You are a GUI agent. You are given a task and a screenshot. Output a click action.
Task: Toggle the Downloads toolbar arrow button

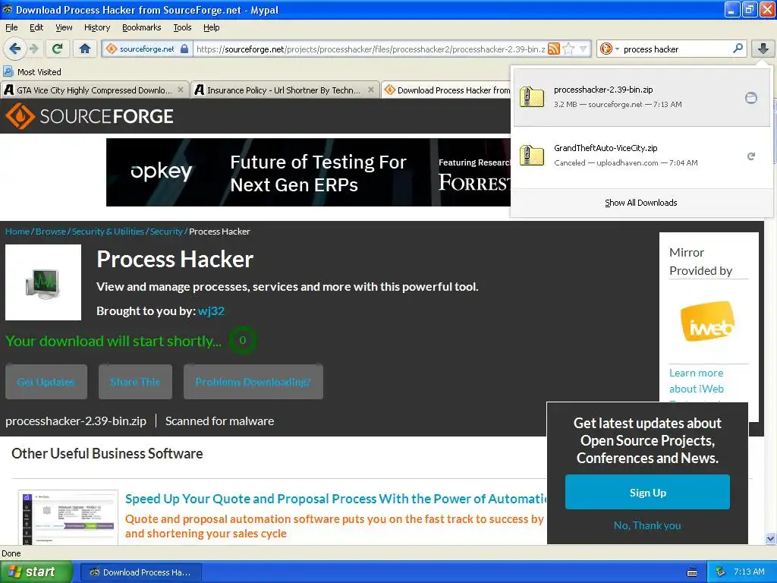pyautogui.click(x=763, y=49)
